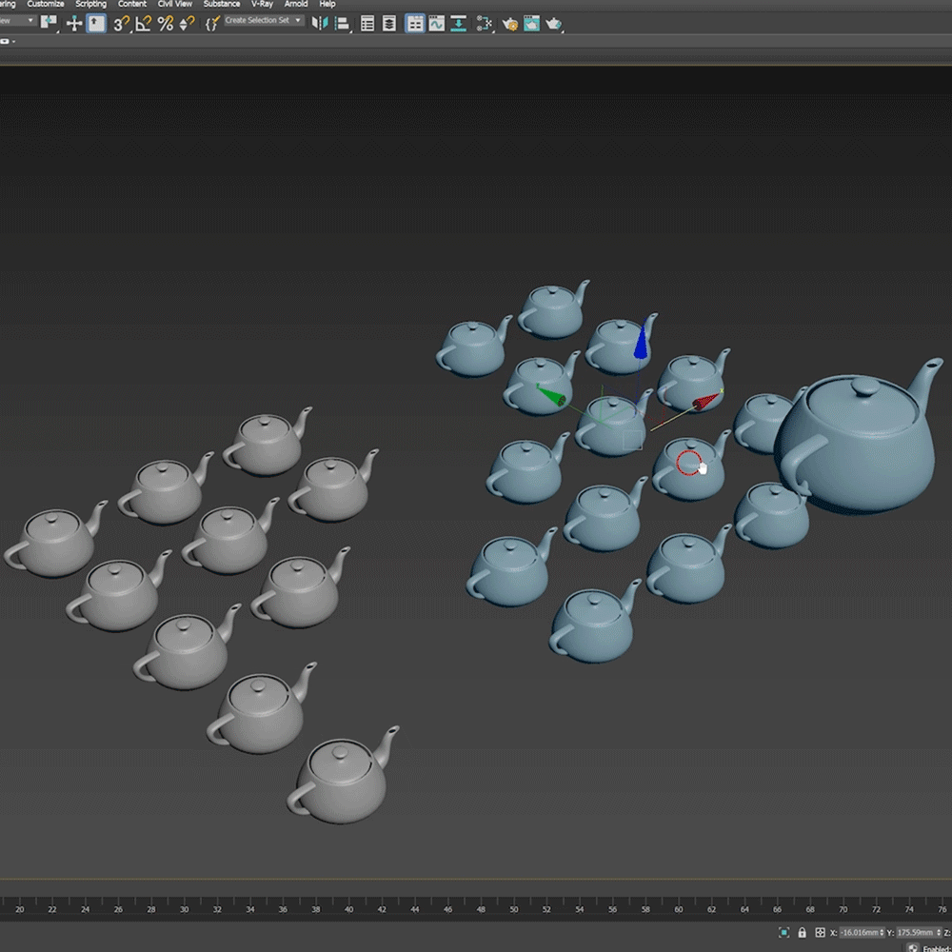This screenshot has height=952, width=952.
Task: Toggle Angle Snap
Action: click(x=144, y=23)
